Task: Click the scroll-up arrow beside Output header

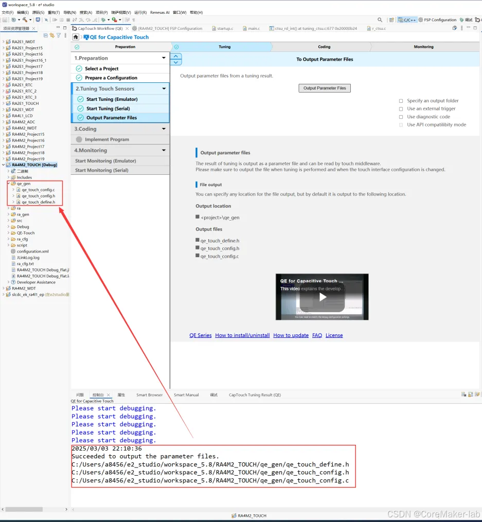Action: click(x=176, y=56)
